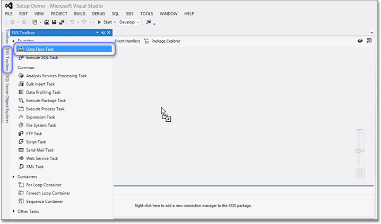
Task: Open the Development configuration combo box
Action: click(129, 22)
